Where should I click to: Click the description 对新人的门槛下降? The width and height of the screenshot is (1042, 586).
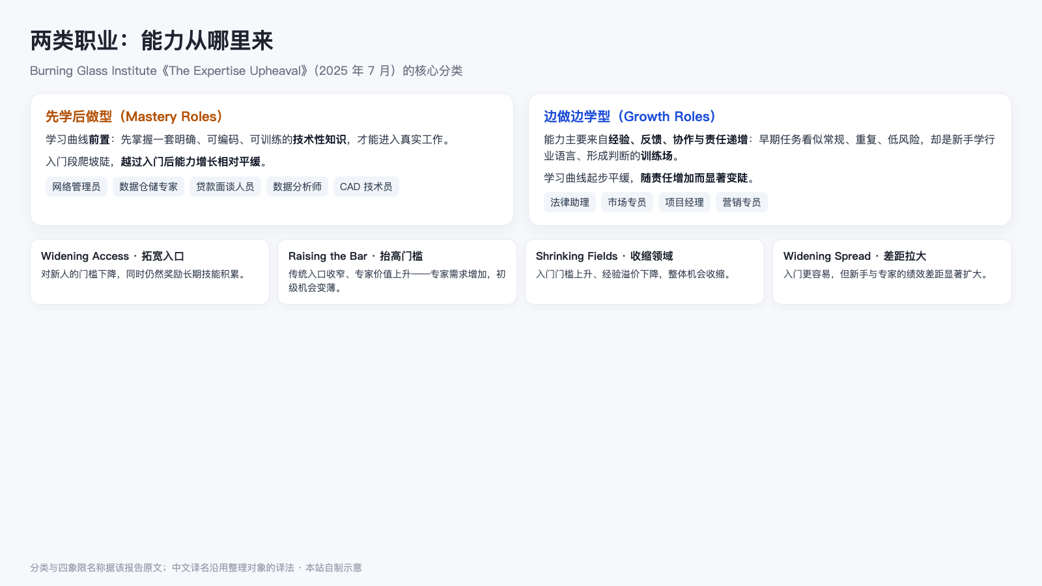tap(145, 274)
